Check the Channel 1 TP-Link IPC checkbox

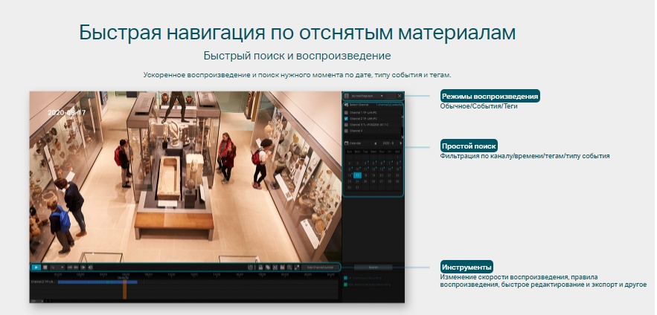(346, 112)
